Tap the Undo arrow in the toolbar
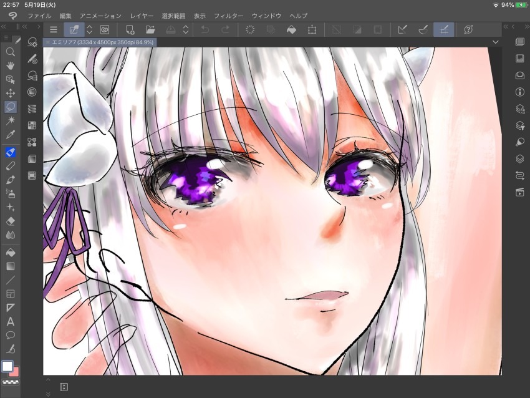This screenshot has width=530, height=398. [x=205, y=29]
